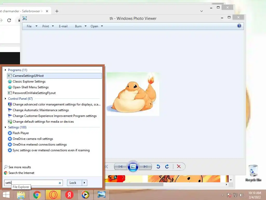Collapse the Control Panel (67) group
The image size is (266, 200).
pyautogui.click(x=5, y=99)
